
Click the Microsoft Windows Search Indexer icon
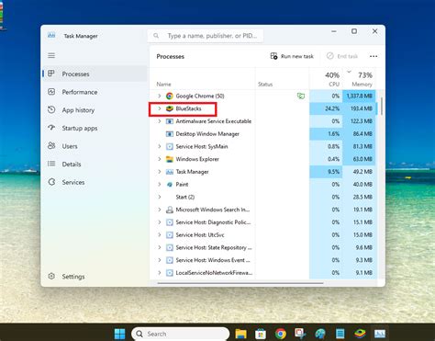(170, 210)
